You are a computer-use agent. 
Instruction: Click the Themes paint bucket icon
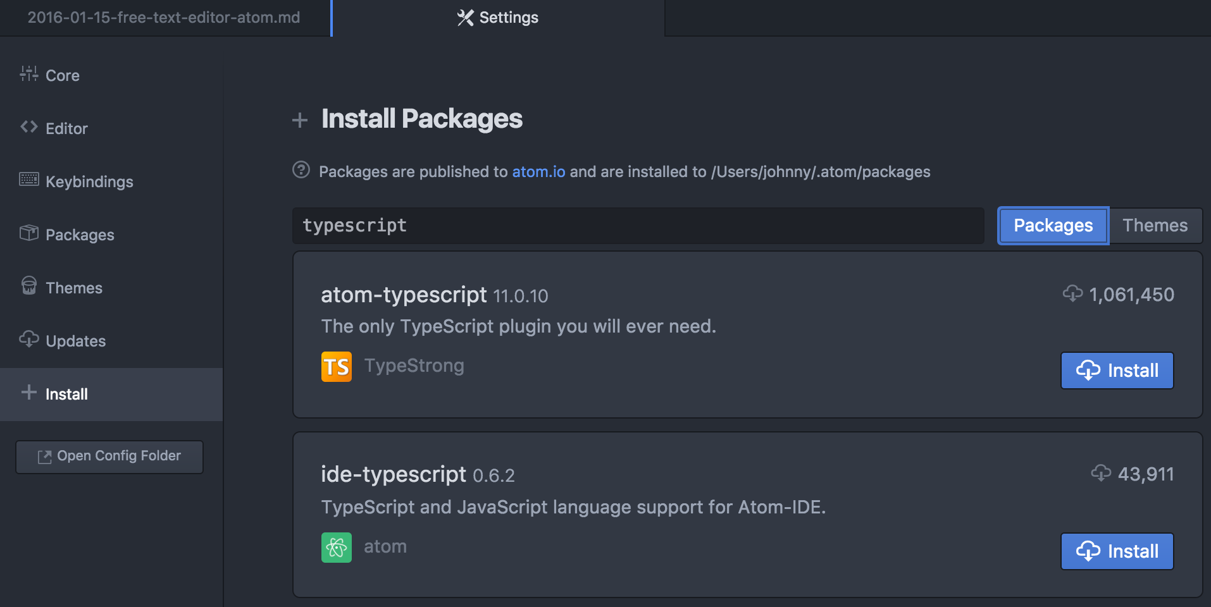(x=28, y=286)
